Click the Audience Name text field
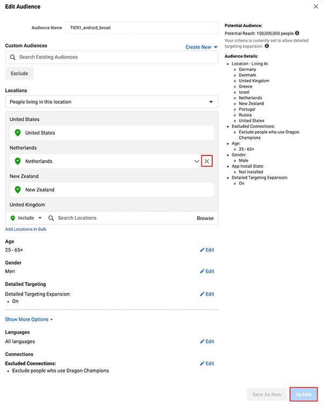Image resolution: width=323 pixels, height=404 pixels. [x=142, y=28]
